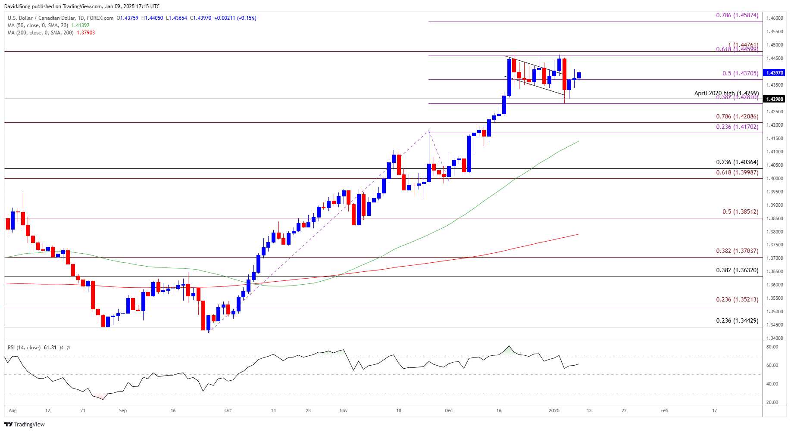Select the black 1.42988 price tag
791x432 pixels.
point(774,99)
